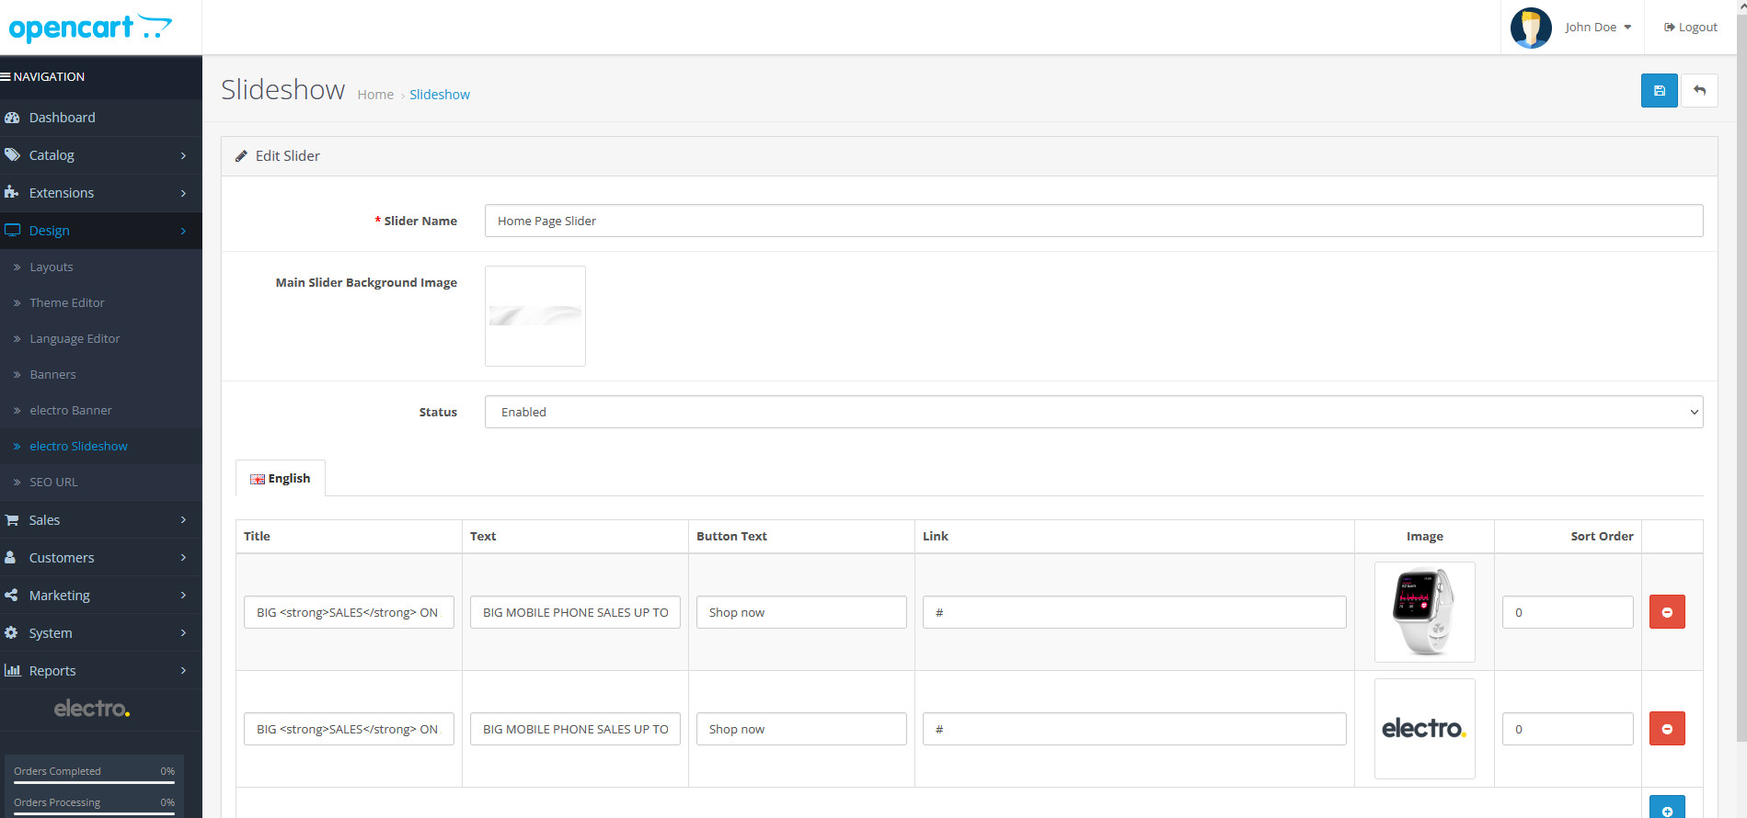Click the second slide Sort Order input
The height and width of the screenshot is (818, 1747).
pyautogui.click(x=1568, y=729)
